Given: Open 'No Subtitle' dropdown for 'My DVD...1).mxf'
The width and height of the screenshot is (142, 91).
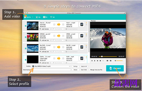Looking at the screenshot, I should point(59,52).
